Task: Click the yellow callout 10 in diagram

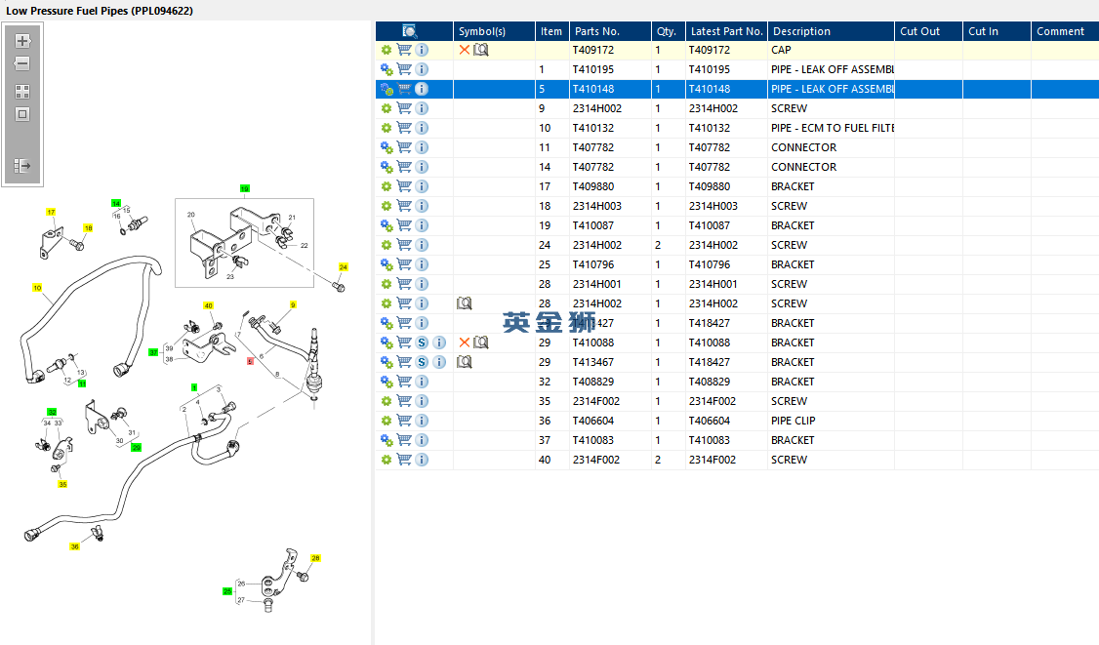Action: pyautogui.click(x=37, y=288)
